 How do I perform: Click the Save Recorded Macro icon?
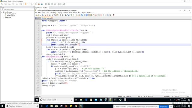[110, 15]
